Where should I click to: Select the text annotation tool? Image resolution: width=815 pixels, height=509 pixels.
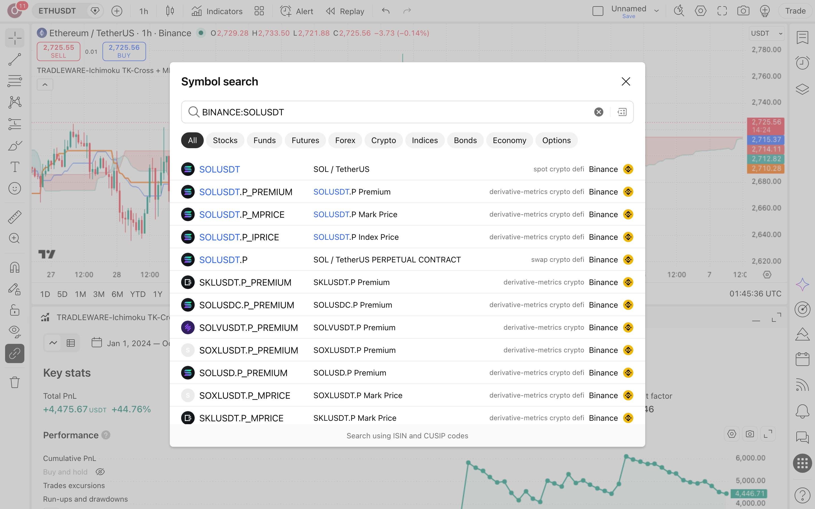click(x=14, y=167)
